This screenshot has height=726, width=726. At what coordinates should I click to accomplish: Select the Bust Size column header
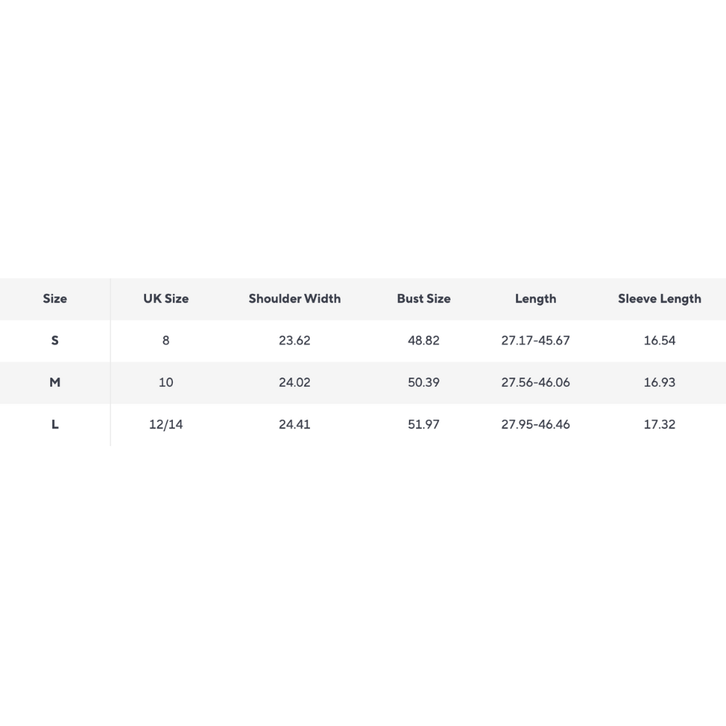click(x=423, y=298)
